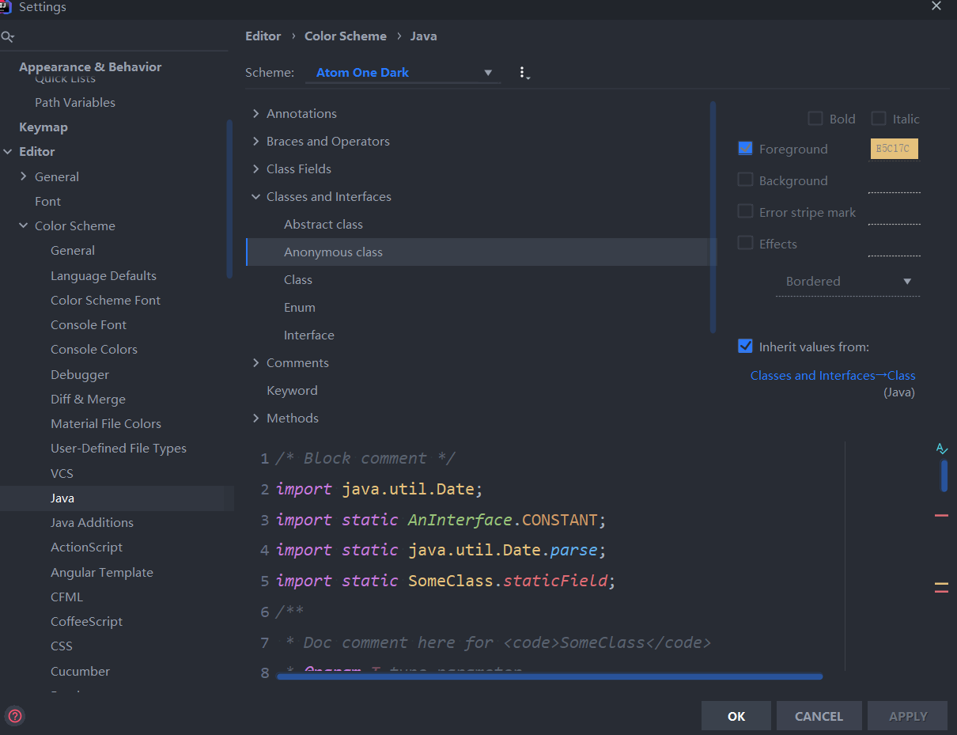Image resolution: width=957 pixels, height=735 pixels.
Task: Close the Settings window
Action: (x=936, y=6)
